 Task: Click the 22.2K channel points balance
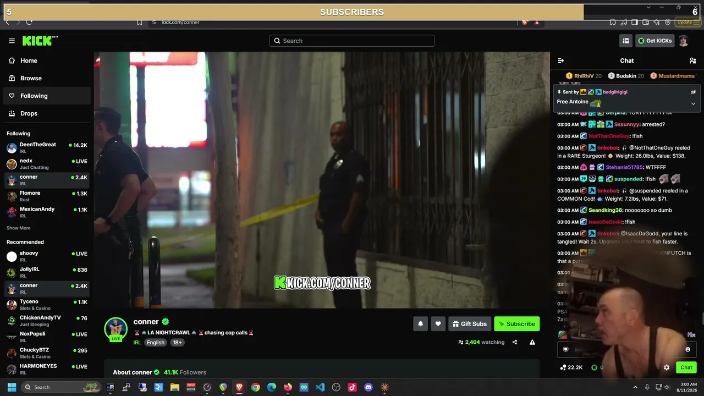coord(571,367)
